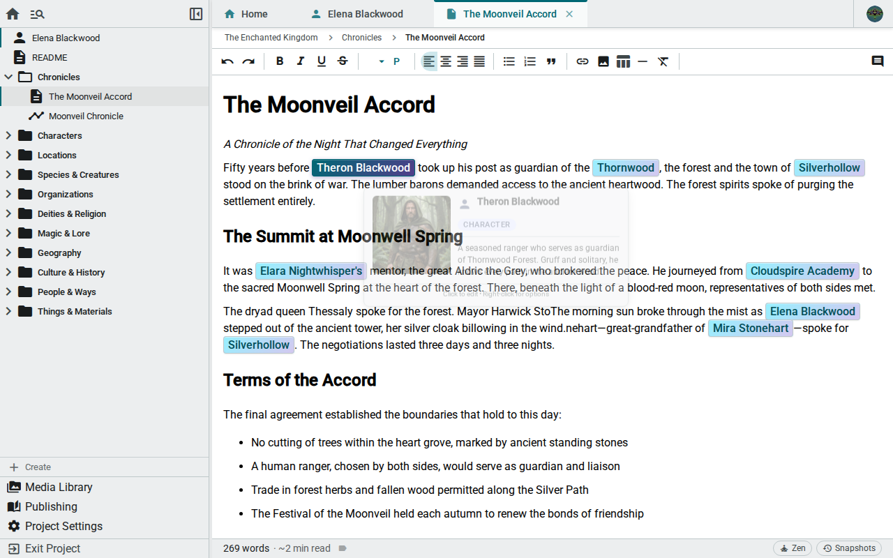Expand the Magic & Lore folder
Screen dimensions: 893x558
pyautogui.click(x=8, y=233)
